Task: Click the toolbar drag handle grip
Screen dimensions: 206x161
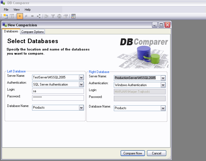Action: coord(1,16)
